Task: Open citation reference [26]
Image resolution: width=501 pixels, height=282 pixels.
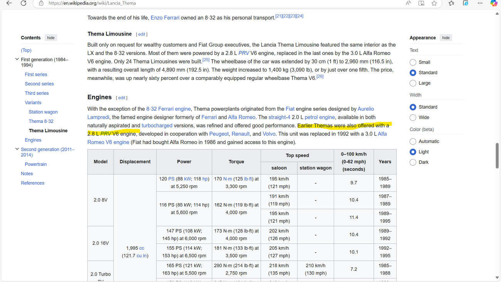Action: coord(320,77)
